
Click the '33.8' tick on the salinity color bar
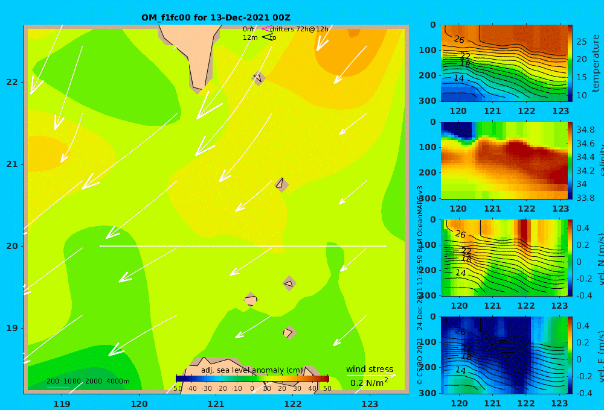point(585,198)
